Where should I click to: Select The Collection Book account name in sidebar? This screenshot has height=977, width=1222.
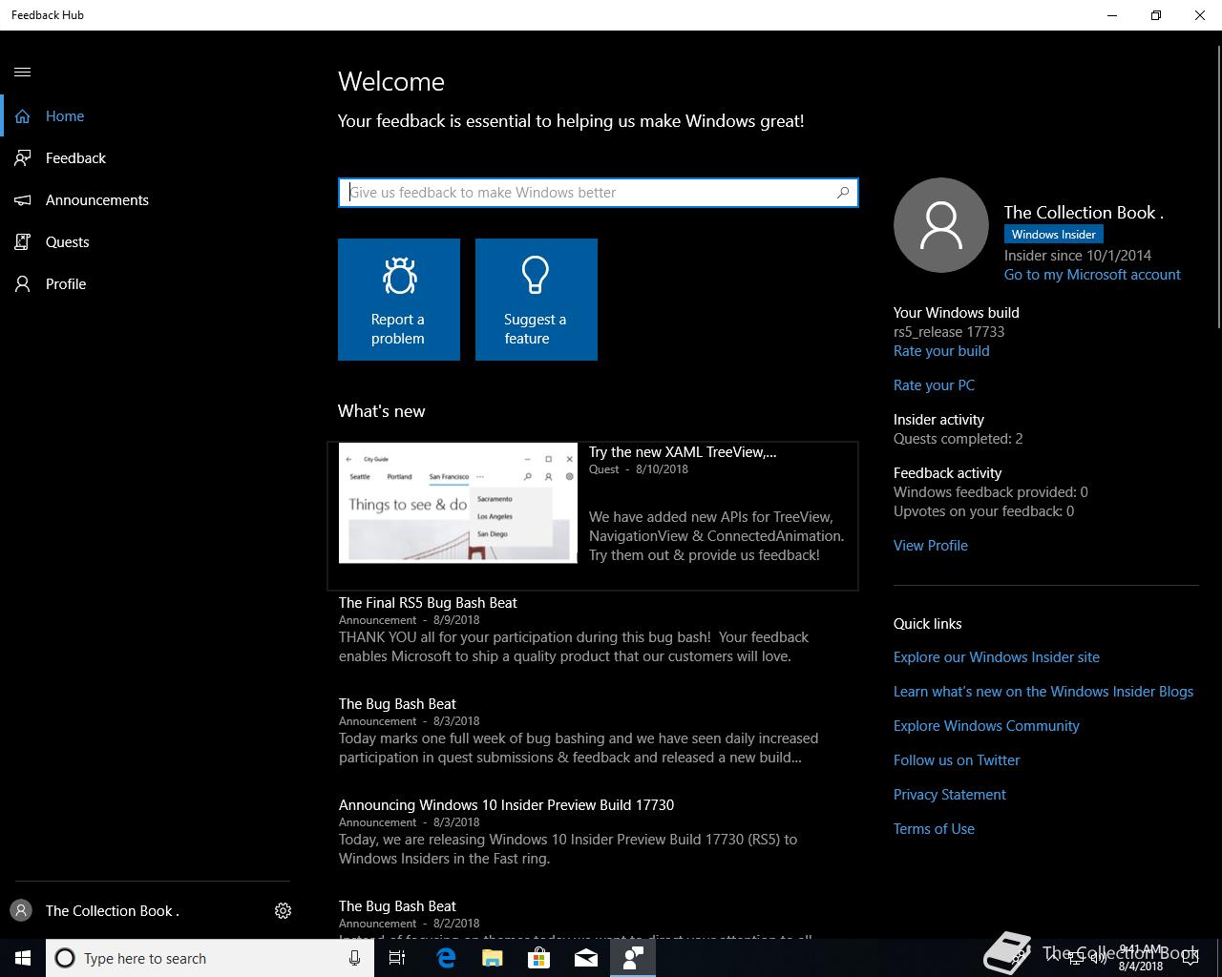pyautogui.click(x=113, y=911)
